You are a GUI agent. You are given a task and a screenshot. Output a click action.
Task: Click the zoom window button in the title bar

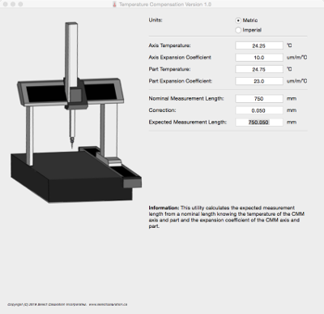point(20,4)
